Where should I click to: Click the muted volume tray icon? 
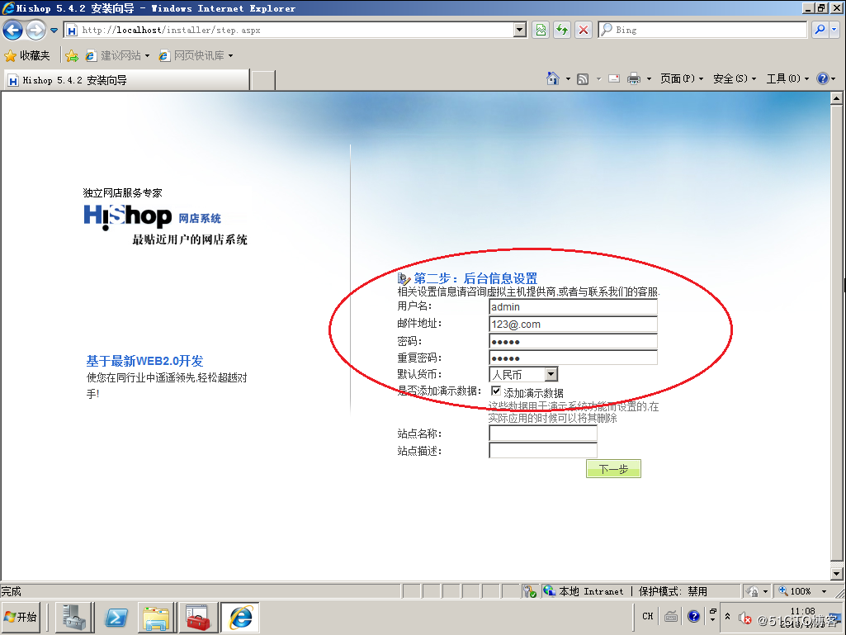(744, 617)
